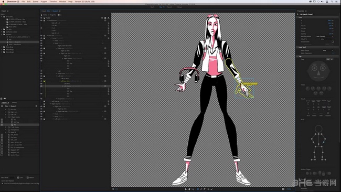Select the arrow selection tool in the bottom toolbar
Screen dimensions: 341x192
[x=186, y=189]
